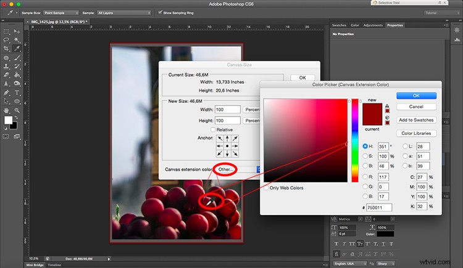Select the Rectangular Marquee tool
This screenshot has height=268, width=463.
(x=6, y=31)
